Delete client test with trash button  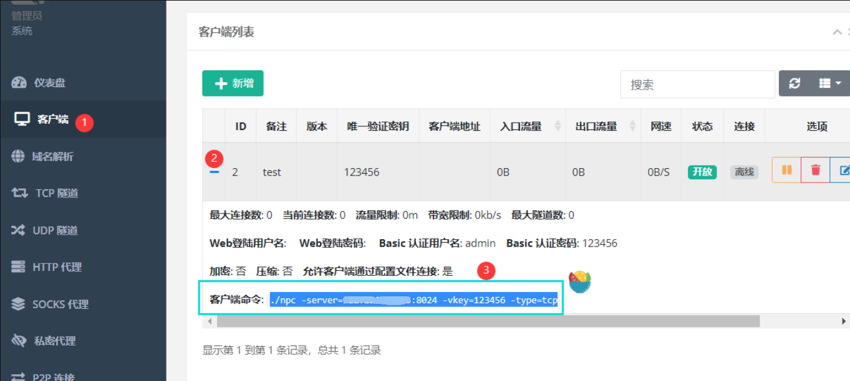coord(815,170)
